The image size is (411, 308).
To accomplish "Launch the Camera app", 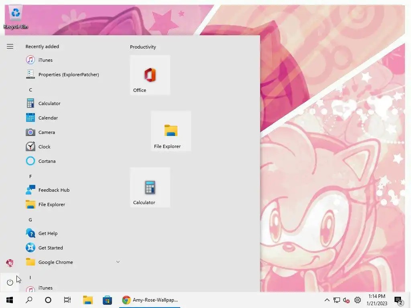I will (72, 132).
